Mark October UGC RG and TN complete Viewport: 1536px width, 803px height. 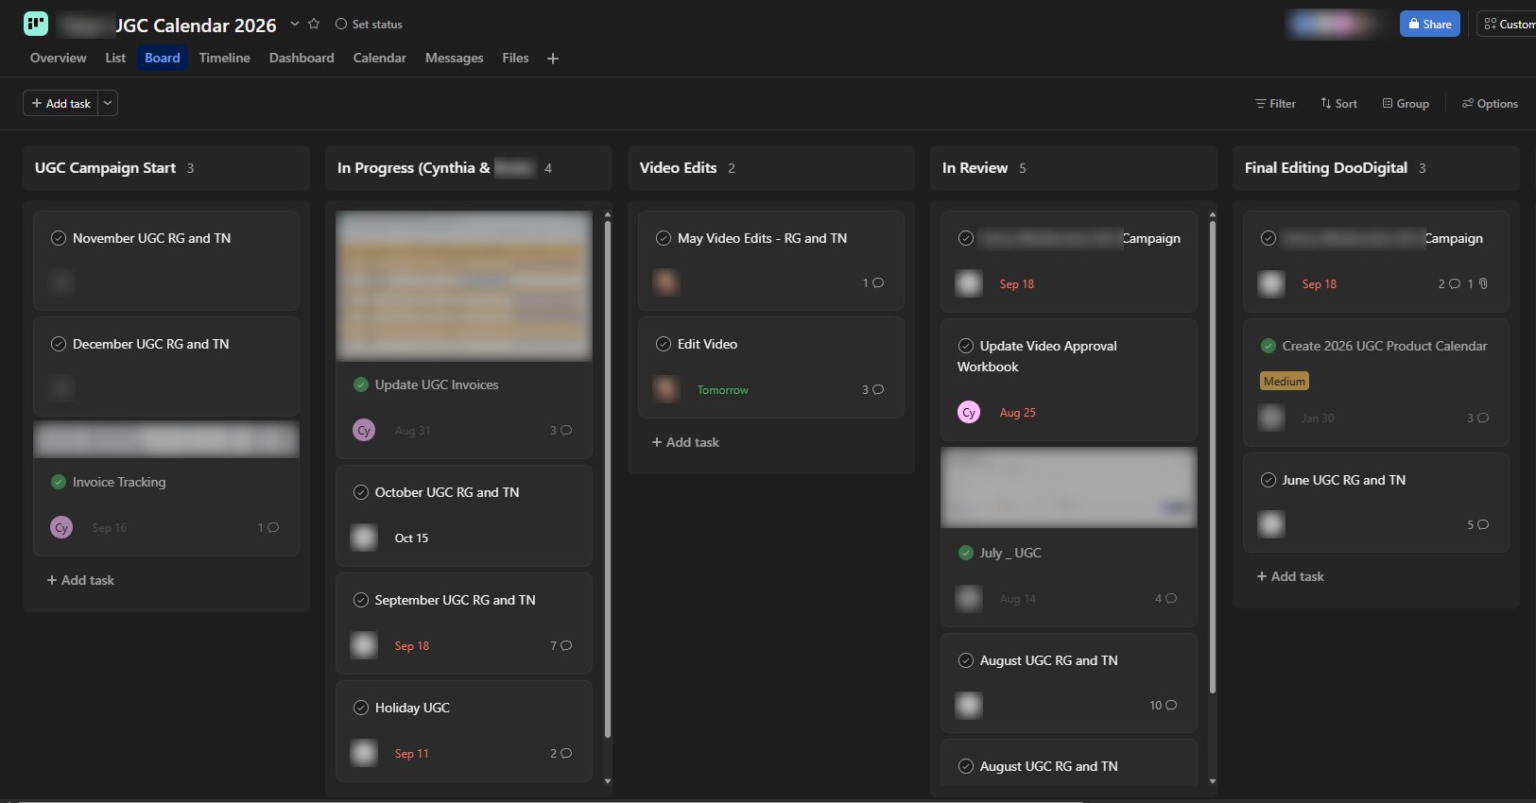361,492
